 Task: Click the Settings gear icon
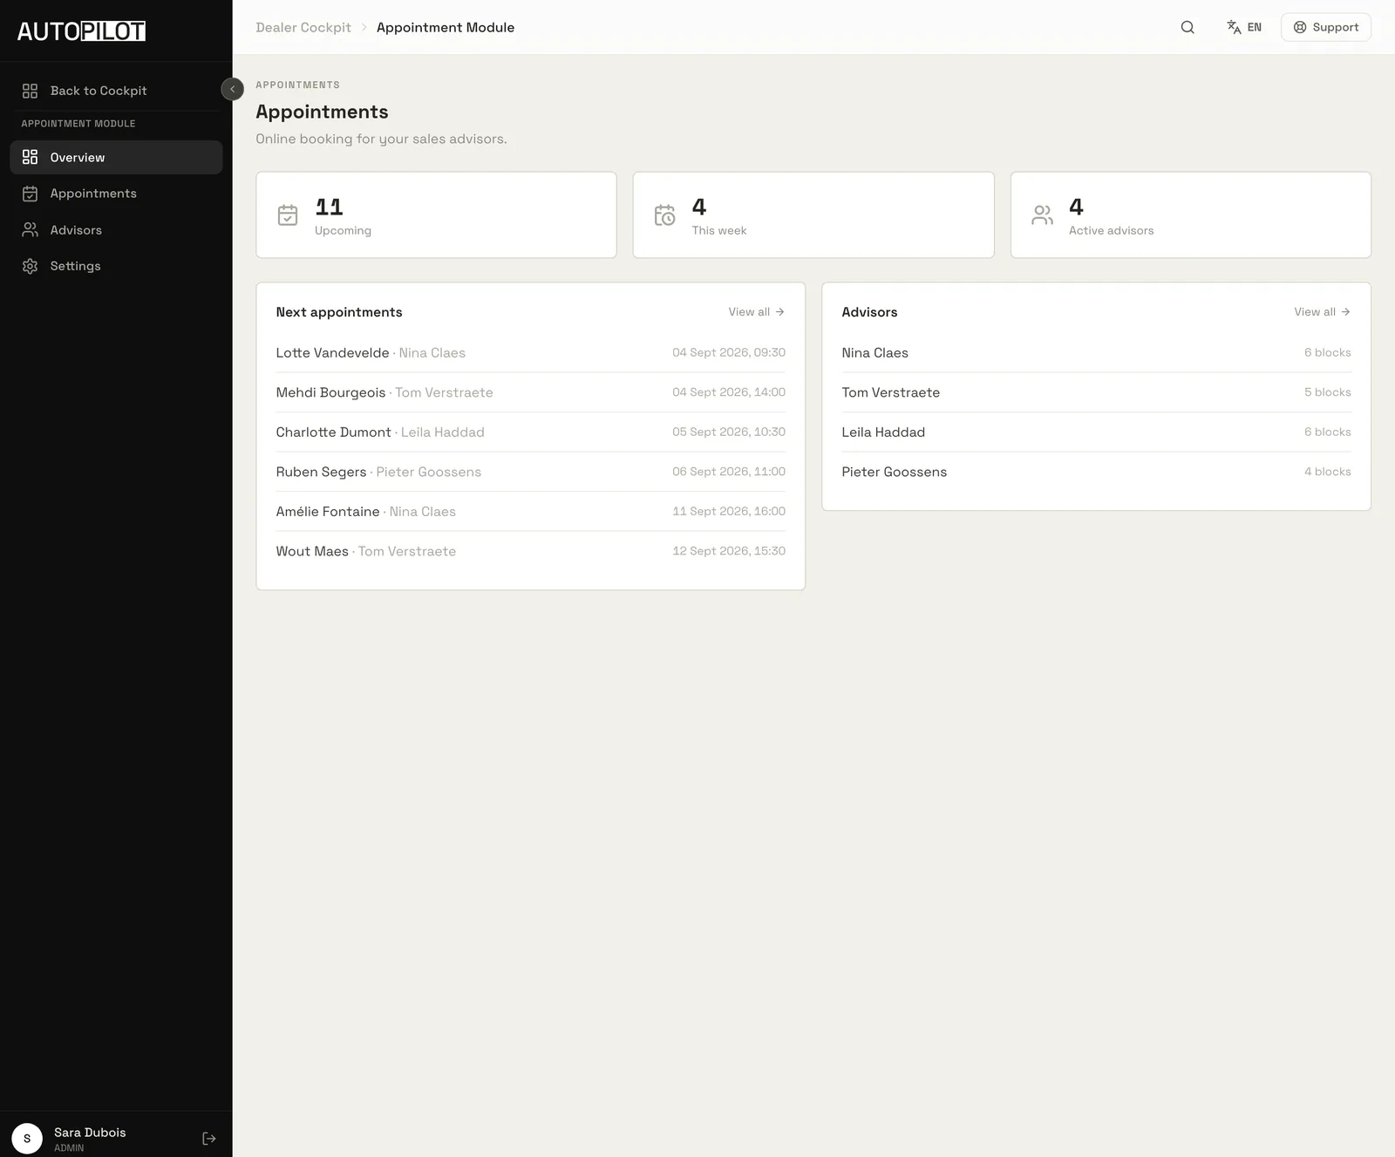pyautogui.click(x=30, y=266)
